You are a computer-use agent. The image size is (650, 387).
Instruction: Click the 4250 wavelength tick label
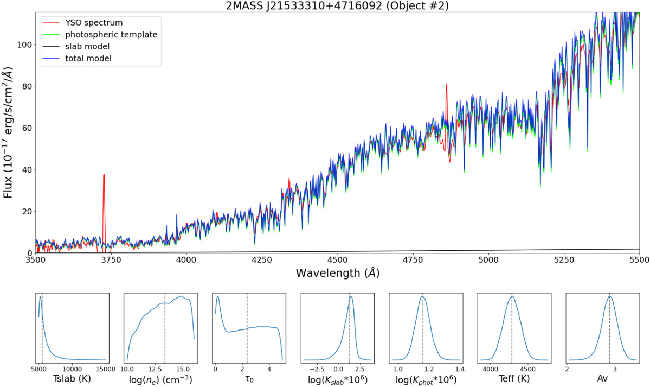[262, 260]
